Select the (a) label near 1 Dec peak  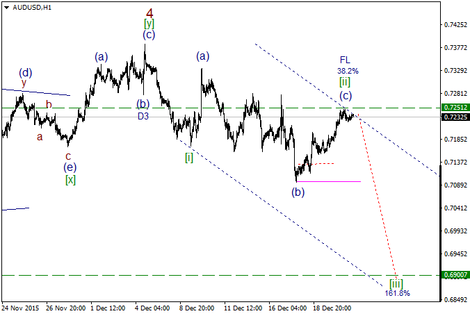click(x=102, y=57)
